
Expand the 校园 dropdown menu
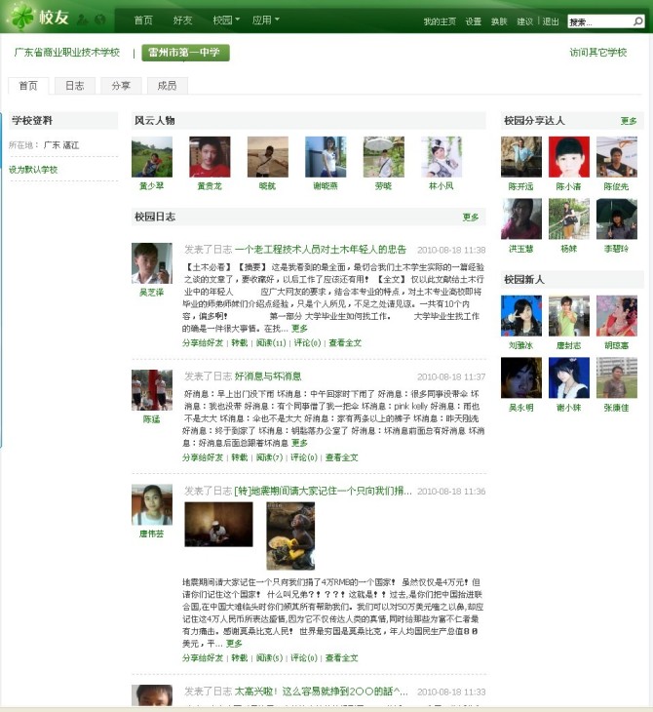coord(226,20)
